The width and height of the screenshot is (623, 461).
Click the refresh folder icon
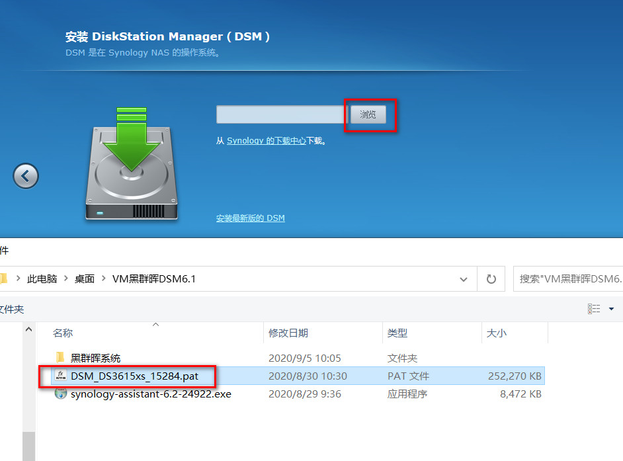[491, 279]
